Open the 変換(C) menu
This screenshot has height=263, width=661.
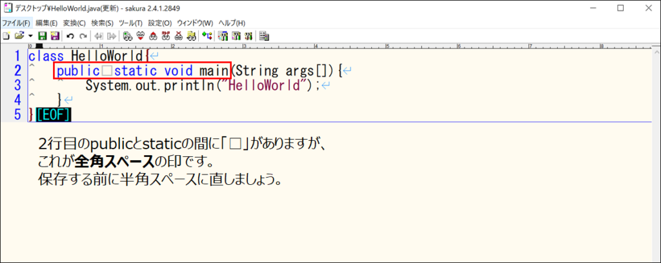(74, 23)
